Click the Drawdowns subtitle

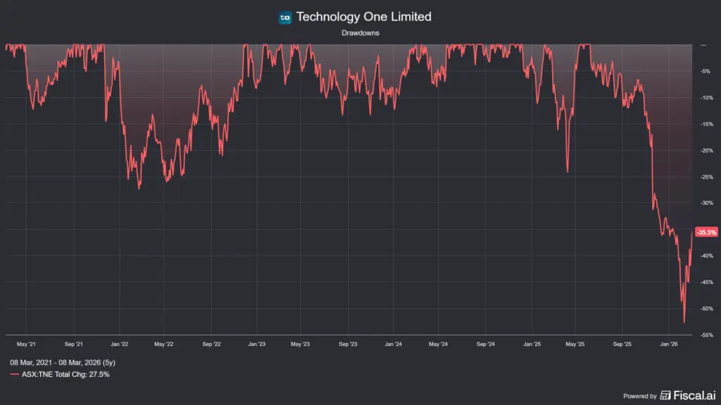[360, 32]
